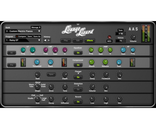156x129 pixels.
Task: Click the Lounge Lizard logo
Action: (x=78, y=31)
